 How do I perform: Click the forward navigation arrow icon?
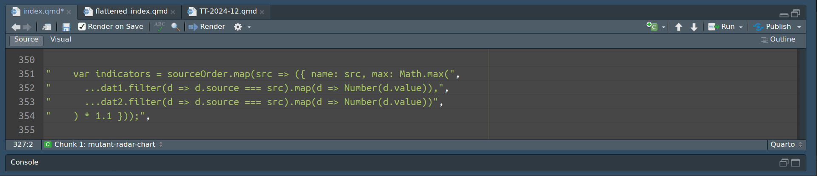(27, 27)
